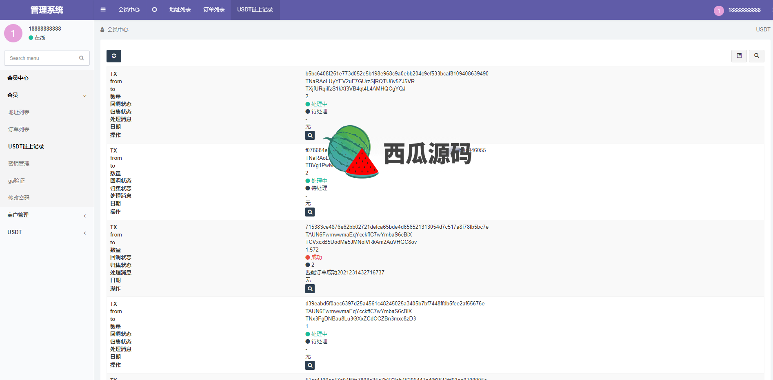Viewport: 773px width, 380px height.
Task: Collapse the 会员 sidebar group
Action: [x=47, y=95]
